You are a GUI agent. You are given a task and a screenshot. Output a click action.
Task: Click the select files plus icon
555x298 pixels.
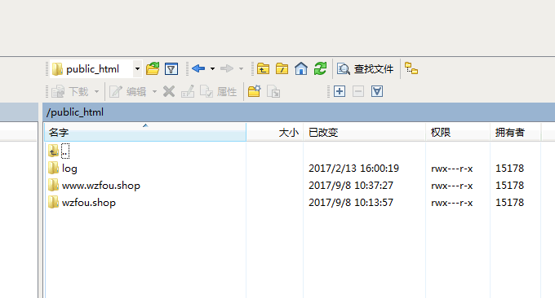click(x=340, y=91)
